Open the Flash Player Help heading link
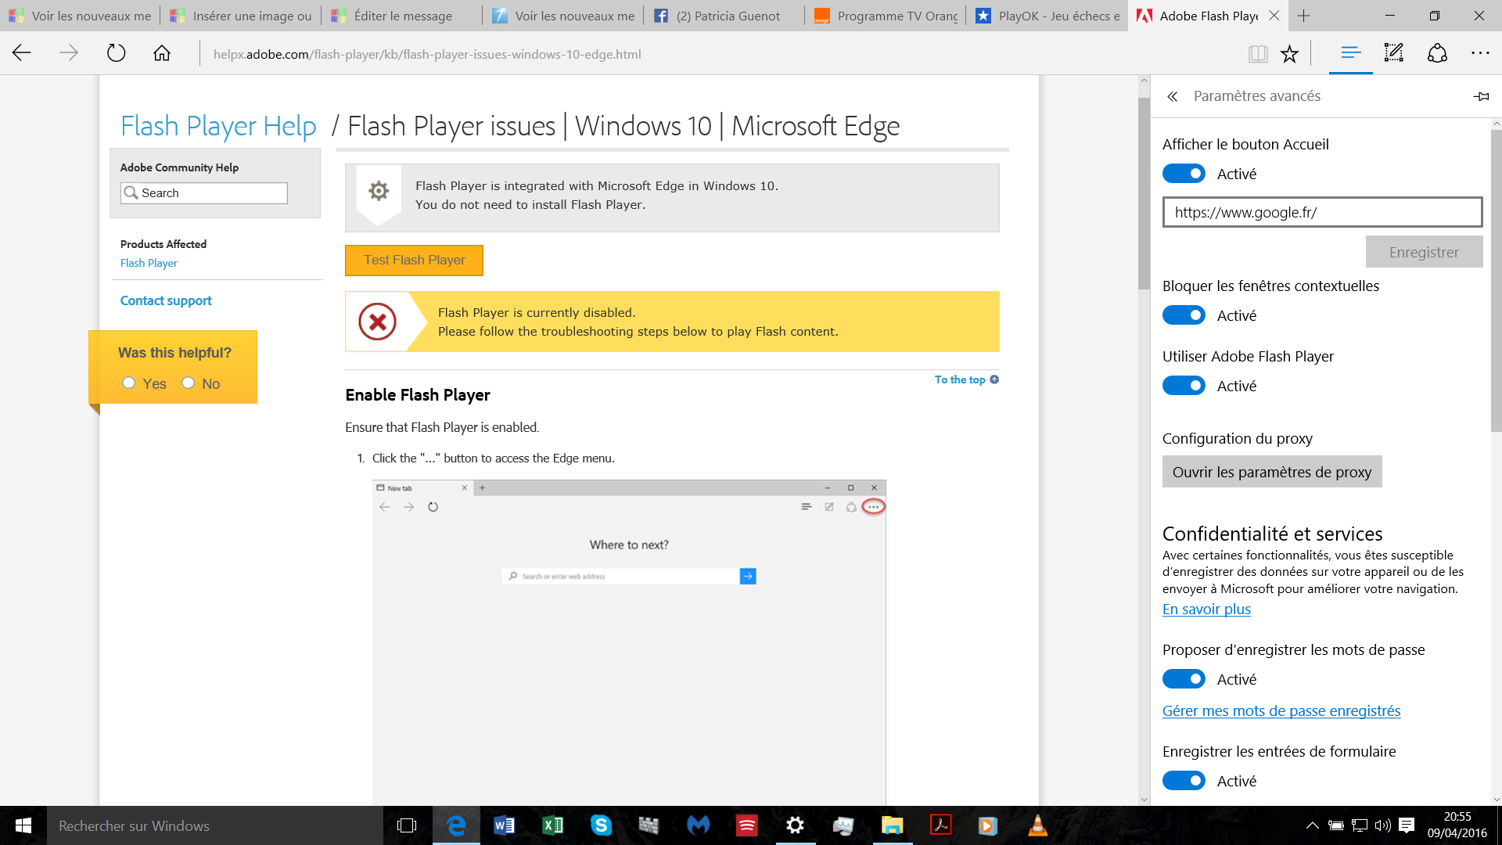The width and height of the screenshot is (1502, 845). click(x=218, y=126)
